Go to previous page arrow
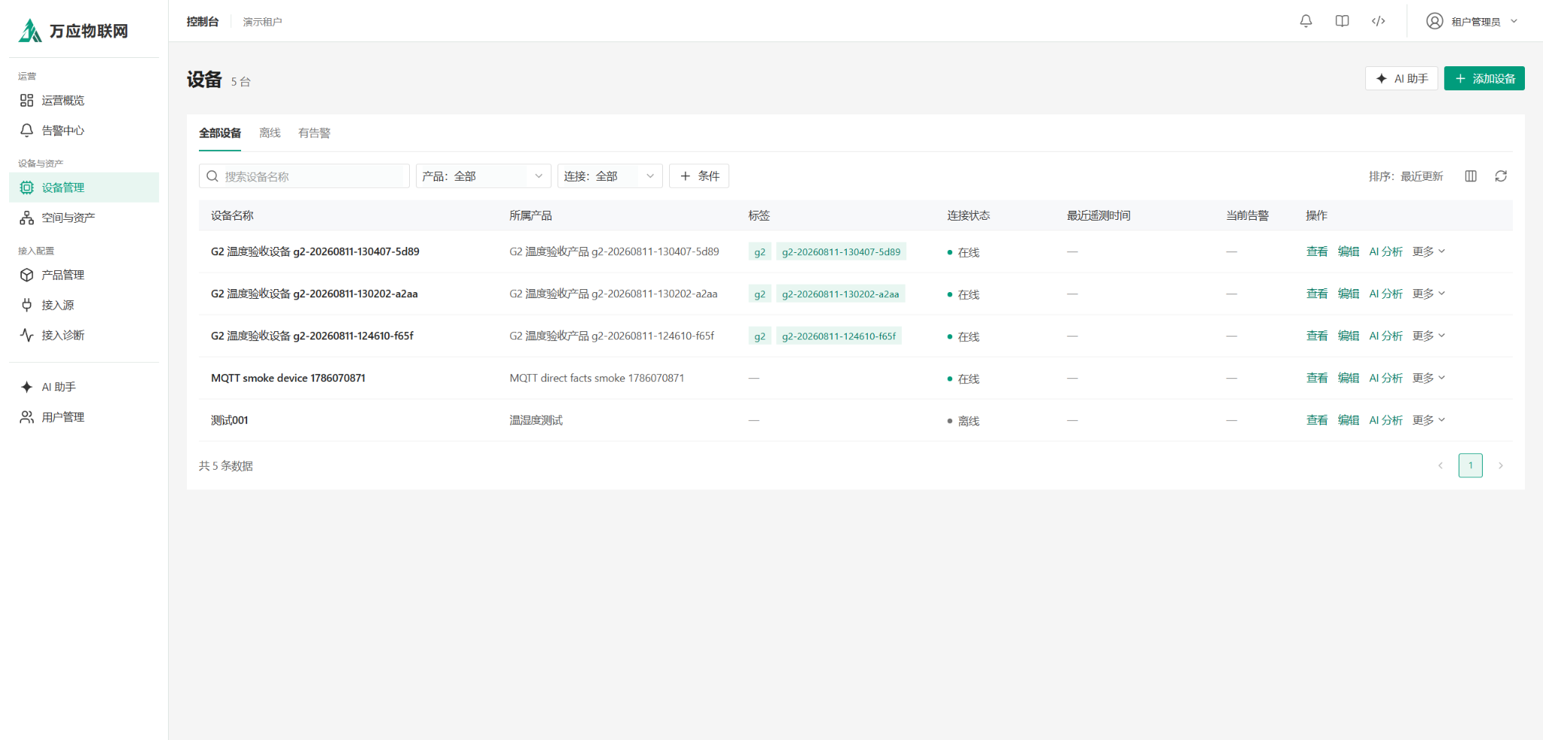 click(x=1441, y=465)
